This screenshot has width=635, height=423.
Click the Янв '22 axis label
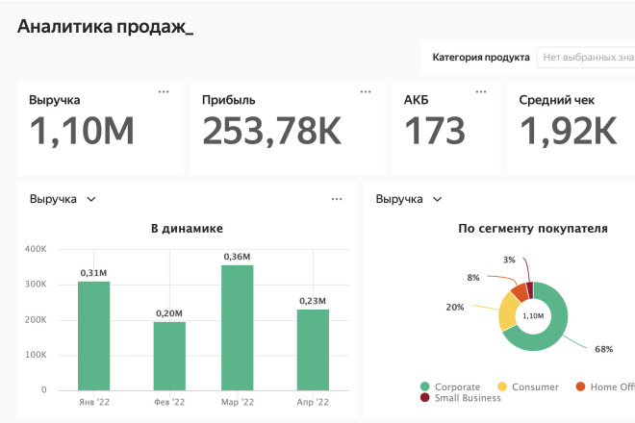pos(94,402)
